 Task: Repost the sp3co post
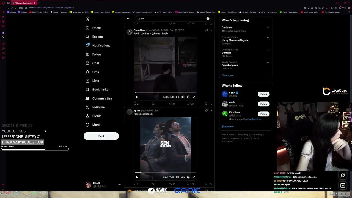click(153, 184)
